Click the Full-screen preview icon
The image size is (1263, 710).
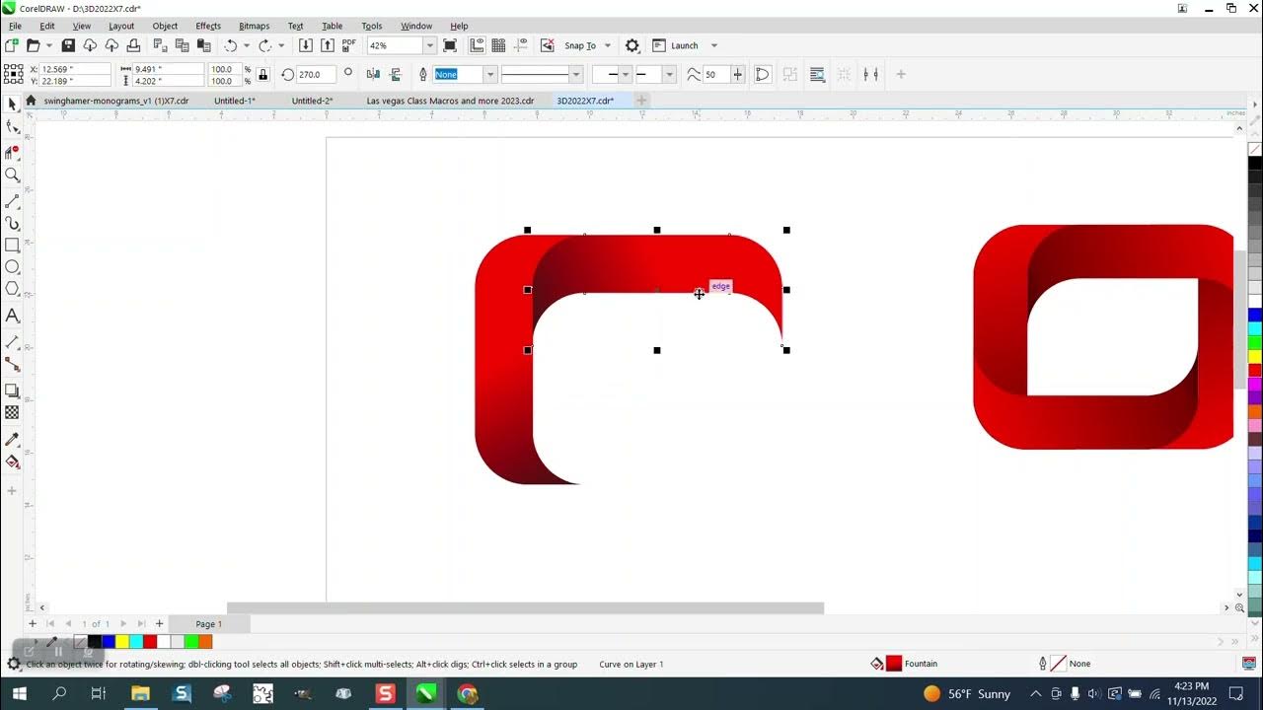[450, 45]
